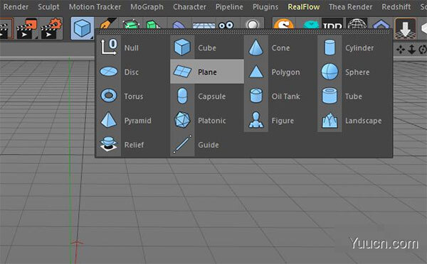The image size is (427, 264).
Task: Select the highlighted Plane primitive
Action: pyautogui.click(x=207, y=72)
